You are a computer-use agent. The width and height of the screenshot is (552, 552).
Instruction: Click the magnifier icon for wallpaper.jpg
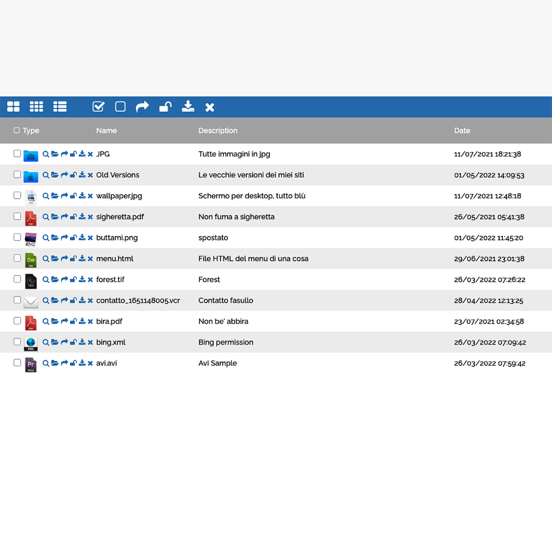[x=46, y=196]
